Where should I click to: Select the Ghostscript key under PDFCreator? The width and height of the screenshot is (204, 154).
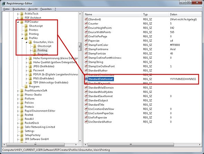36,26
